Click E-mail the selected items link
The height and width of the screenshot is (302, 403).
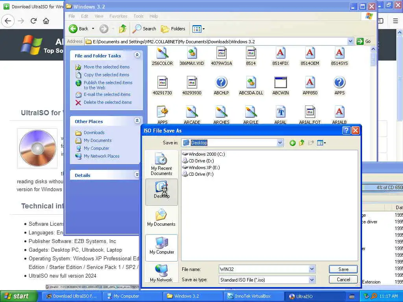pos(107,94)
